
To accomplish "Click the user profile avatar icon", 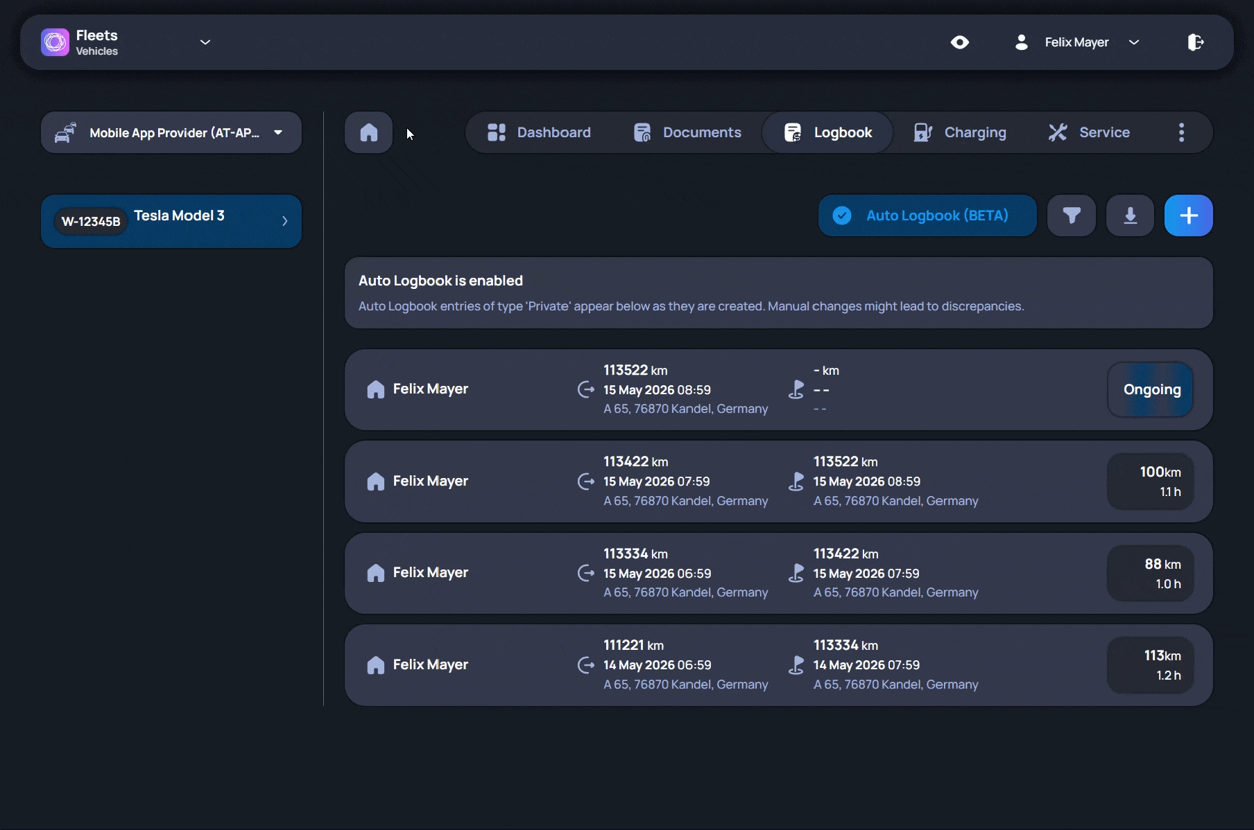I will pyautogui.click(x=1021, y=42).
